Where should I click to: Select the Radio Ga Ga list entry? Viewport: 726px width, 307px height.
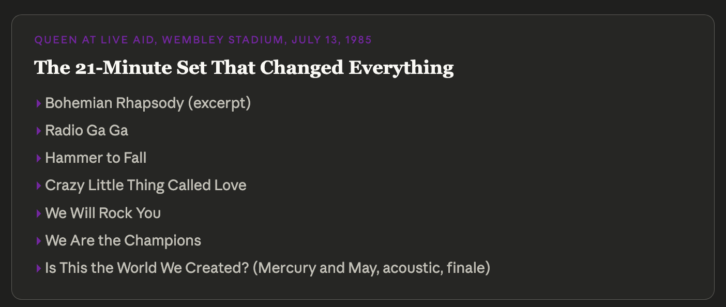(x=86, y=131)
